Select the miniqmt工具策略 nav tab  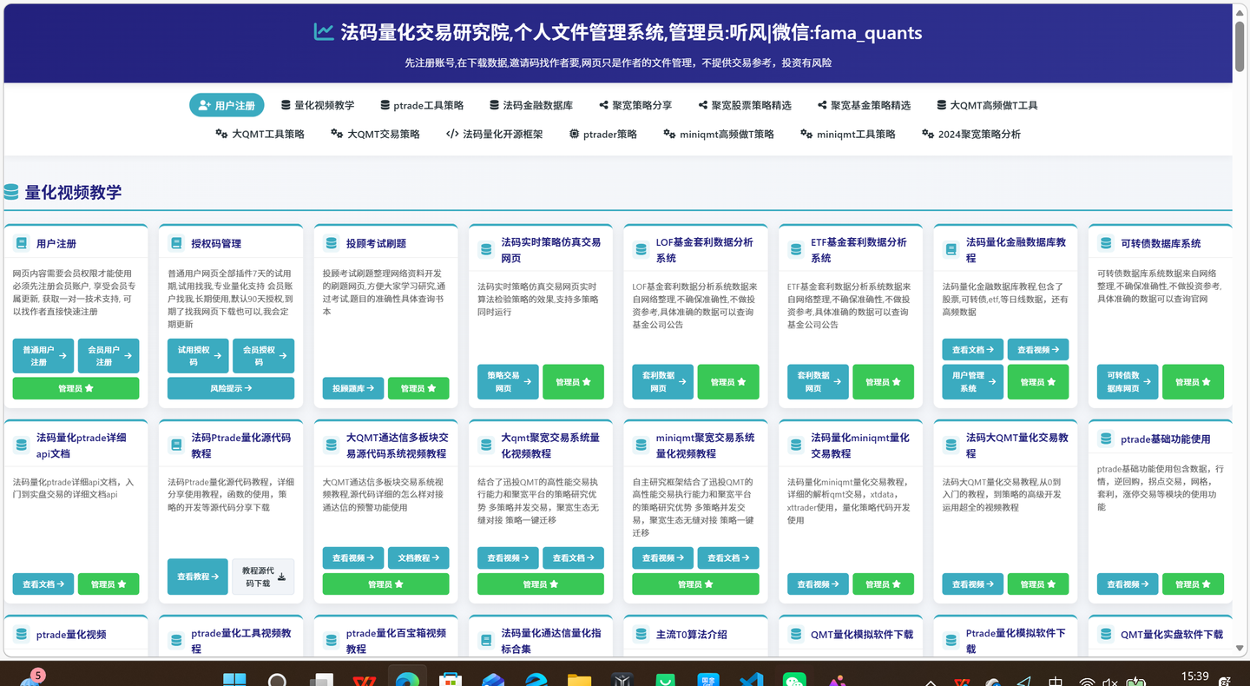[848, 134]
